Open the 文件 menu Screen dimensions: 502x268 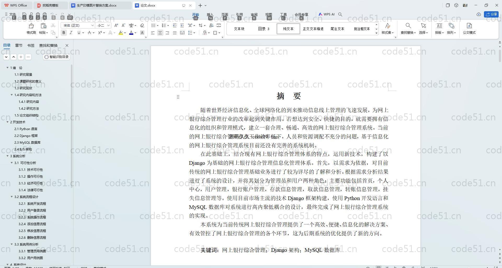[x=10, y=15]
